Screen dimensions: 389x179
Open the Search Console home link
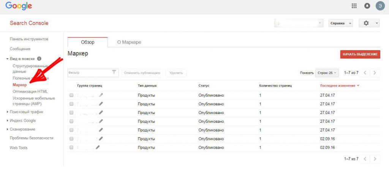coord(29,23)
